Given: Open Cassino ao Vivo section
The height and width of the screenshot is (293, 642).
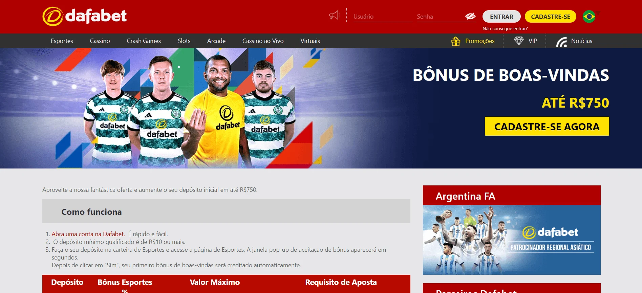Looking at the screenshot, I should [x=263, y=41].
